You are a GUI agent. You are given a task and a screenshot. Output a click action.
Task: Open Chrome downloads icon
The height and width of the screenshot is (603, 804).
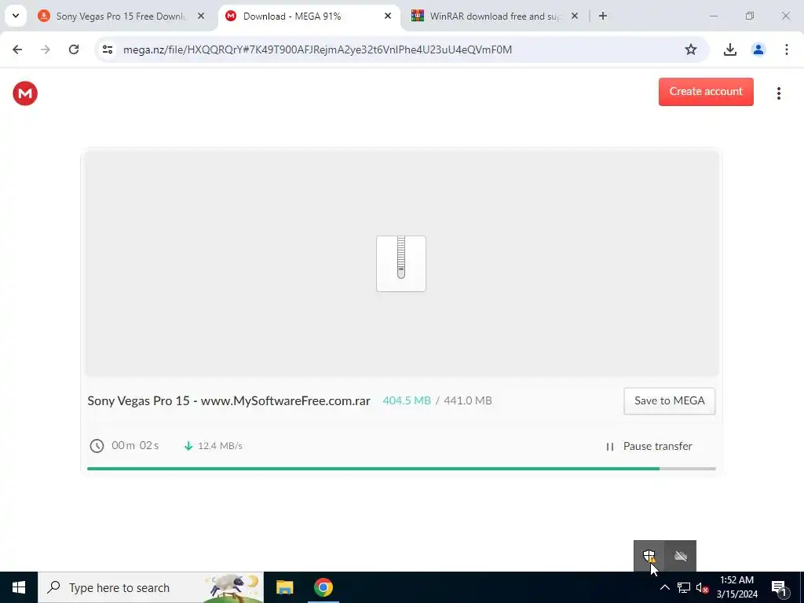pyautogui.click(x=729, y=49)
